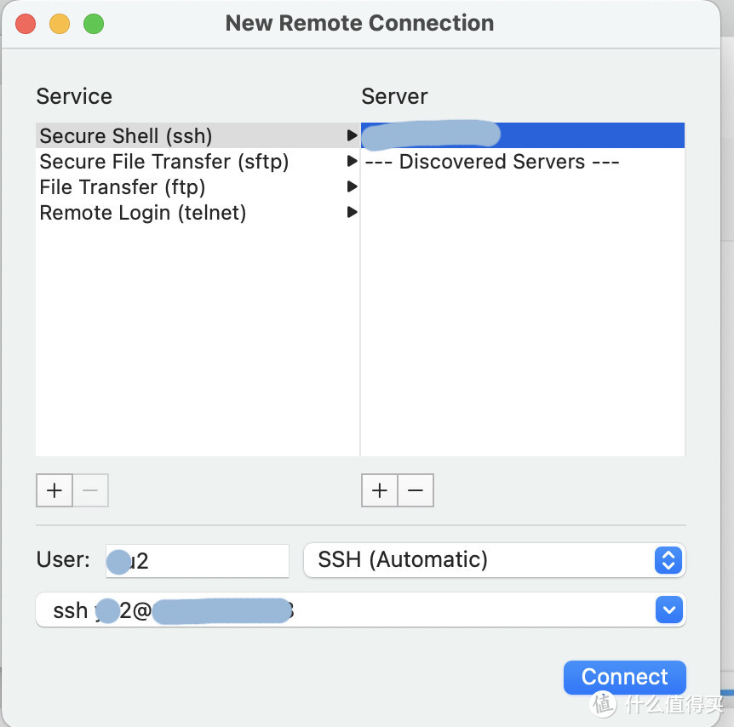Select Secure File Transfer (sftp) service
This screenshot has width=734, height=727.
164,162
